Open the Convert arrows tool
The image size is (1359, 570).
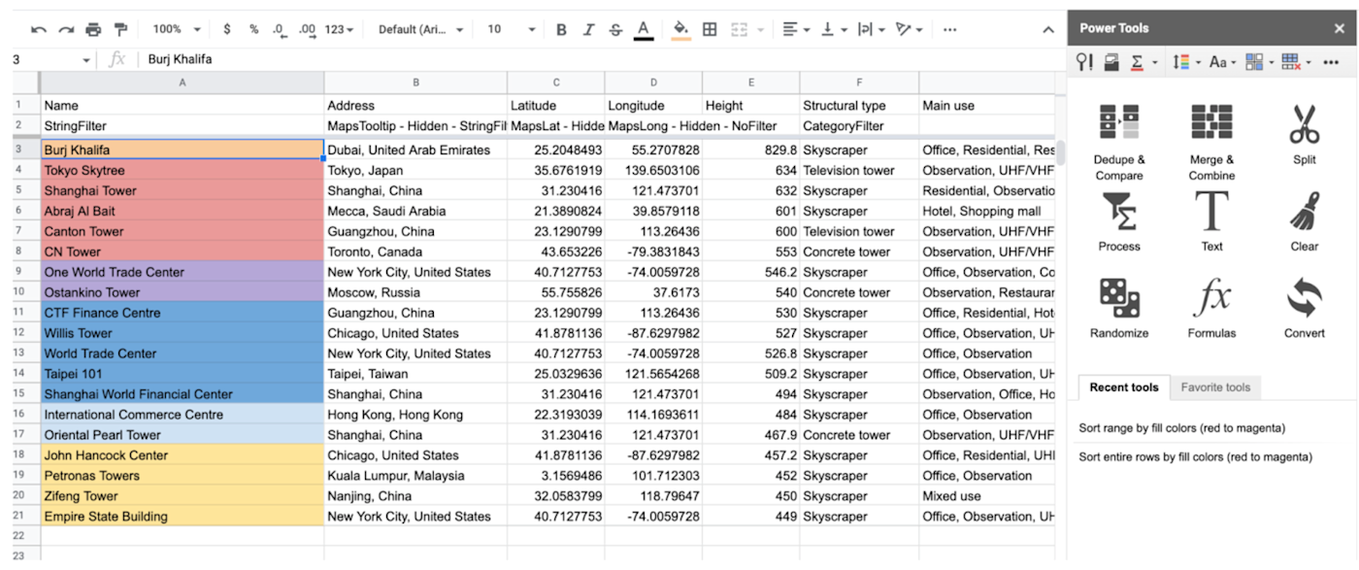click(x=1305, y=309)
